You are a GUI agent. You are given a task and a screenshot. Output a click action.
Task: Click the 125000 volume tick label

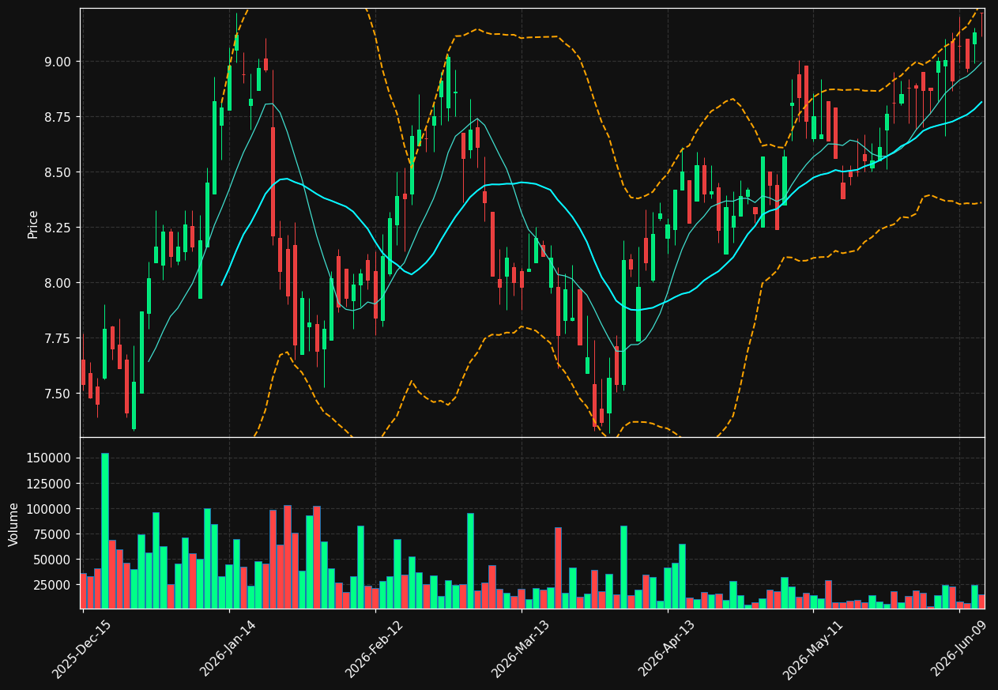click(50, 484)
